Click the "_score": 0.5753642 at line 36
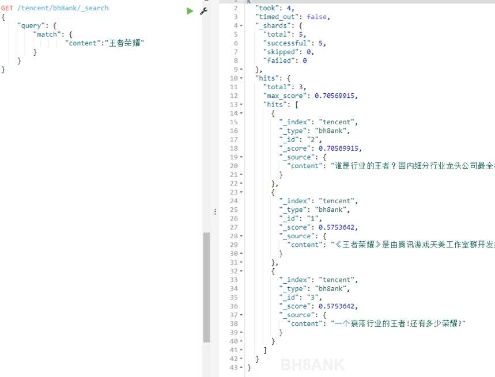This screenshot has height=377, width=495. coord(318,306)
